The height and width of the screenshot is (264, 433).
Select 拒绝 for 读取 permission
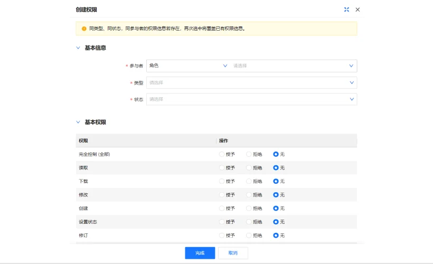(249, 167)
